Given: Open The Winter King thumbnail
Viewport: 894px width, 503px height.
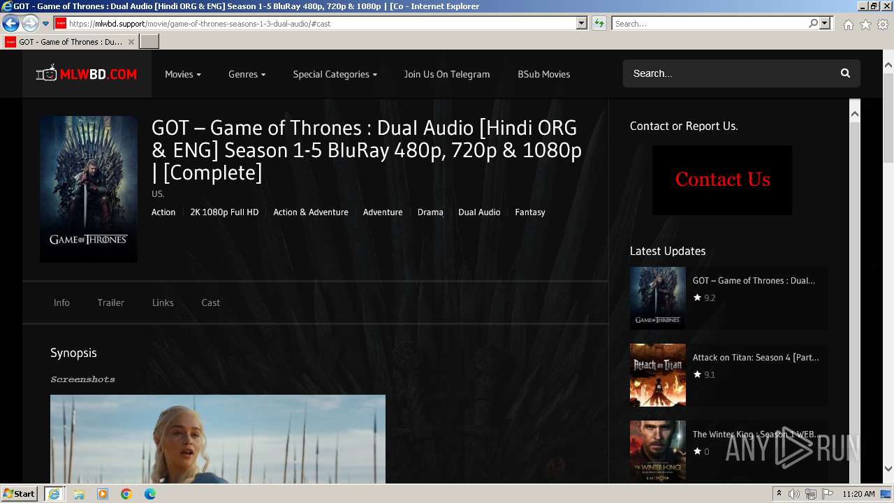Looking at the screenshot, I should [x=658, y=452].
